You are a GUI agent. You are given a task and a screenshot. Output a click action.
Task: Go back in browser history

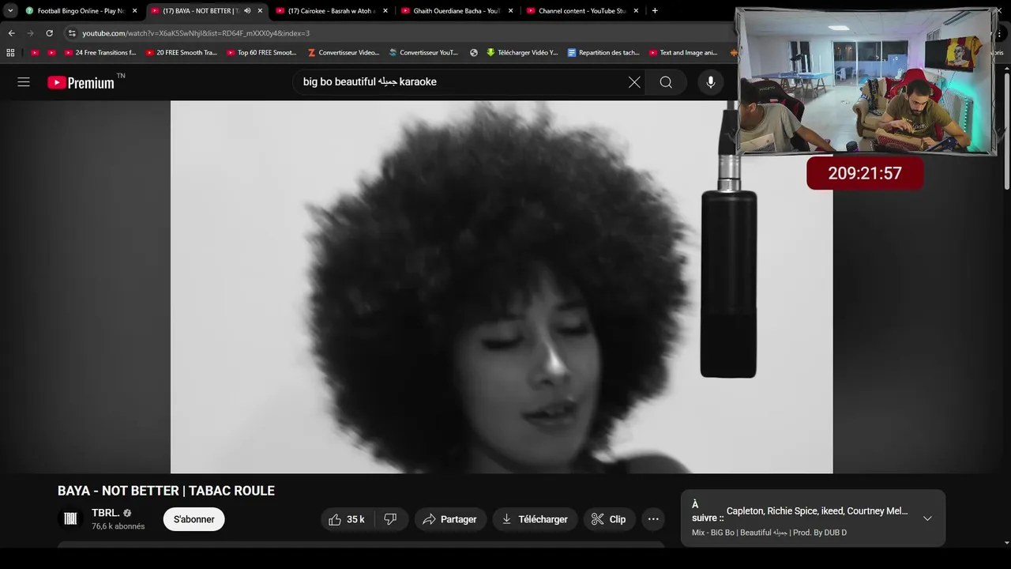(x=11, y=33)
